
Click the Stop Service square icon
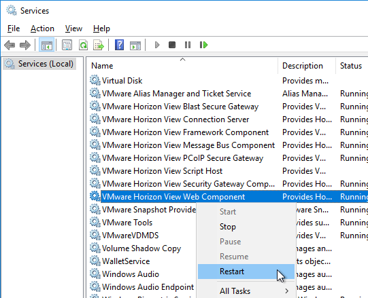[x=172, y=45]
